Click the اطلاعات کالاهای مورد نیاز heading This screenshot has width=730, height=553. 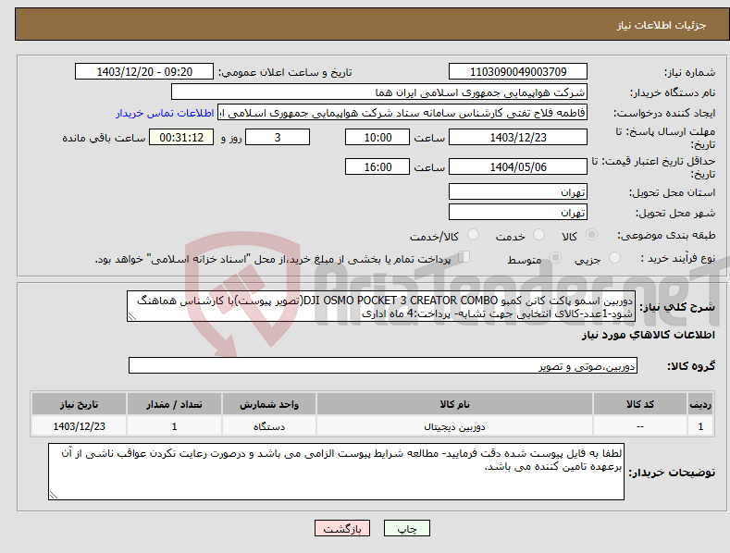[x=648, y=335]
